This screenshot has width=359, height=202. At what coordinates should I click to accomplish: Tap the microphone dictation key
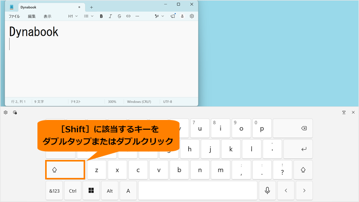click(x=267, y=191)
